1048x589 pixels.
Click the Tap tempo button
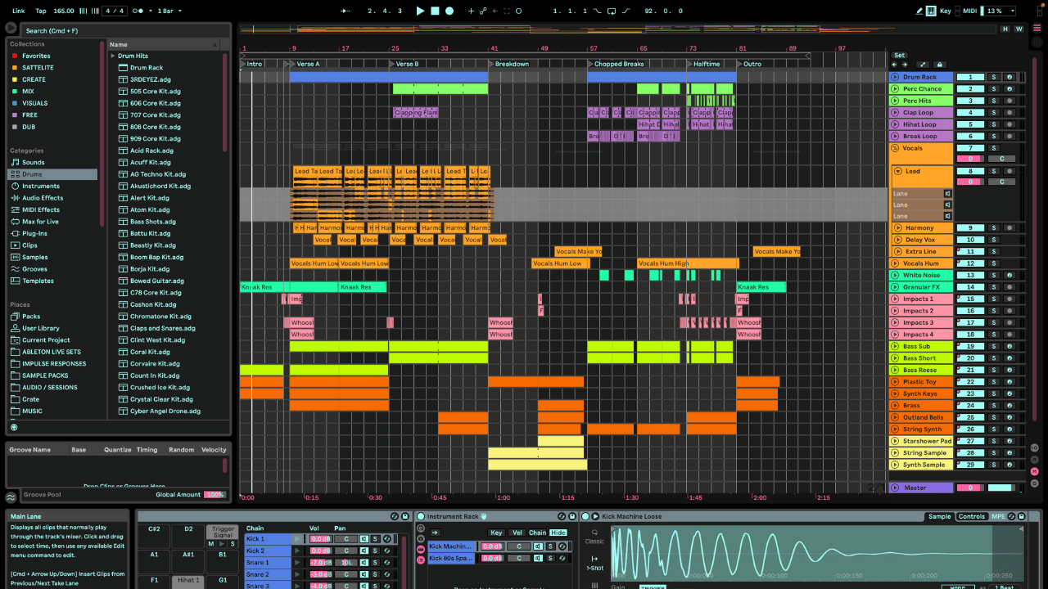pos(41,11)
